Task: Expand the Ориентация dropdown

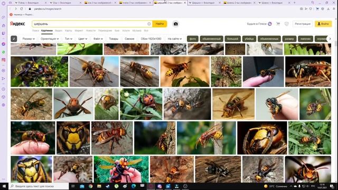Action: (50, 39)
